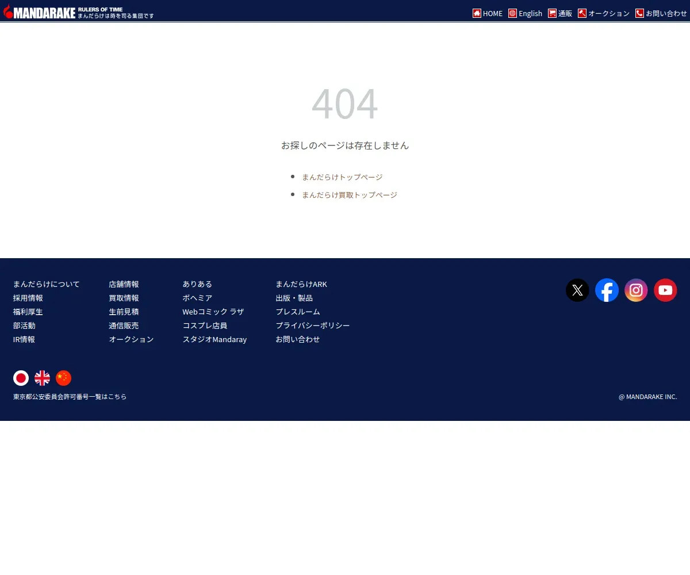
Task: Click the Mandarake logo in header
Action: tap(79, 11)
